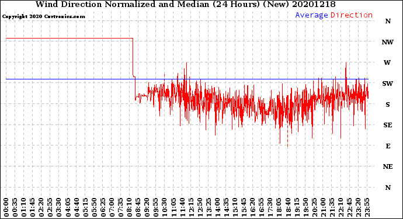The height and width of the screenshot is (219, 403).
Task: Click the 'Average' legend label
Action: 311,15
